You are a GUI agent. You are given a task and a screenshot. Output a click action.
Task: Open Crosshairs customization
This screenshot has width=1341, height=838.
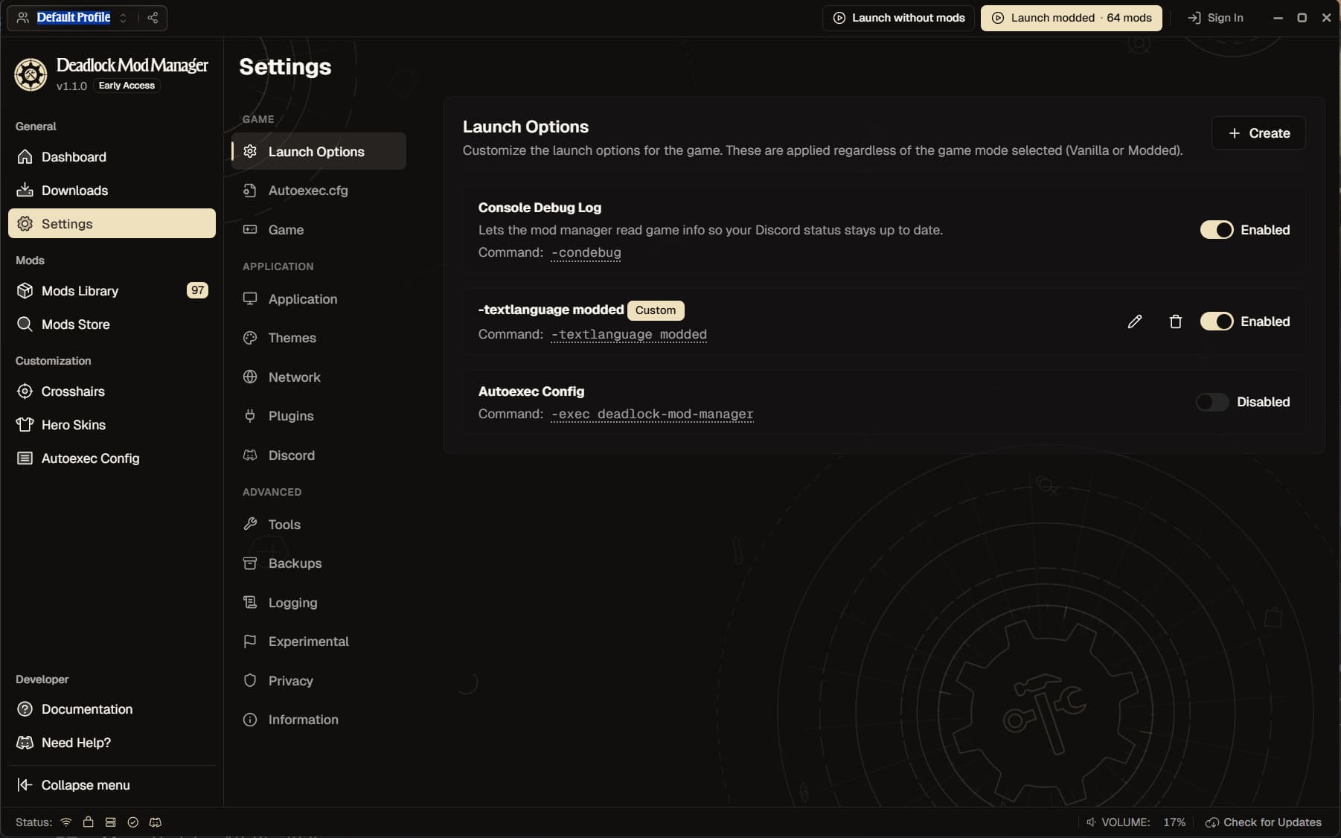112,391
